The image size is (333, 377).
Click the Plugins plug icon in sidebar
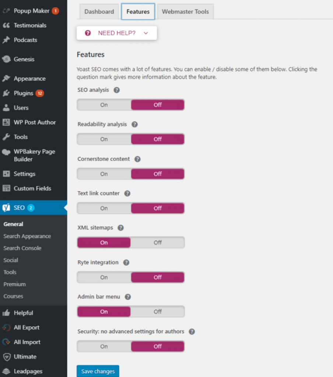6,93
